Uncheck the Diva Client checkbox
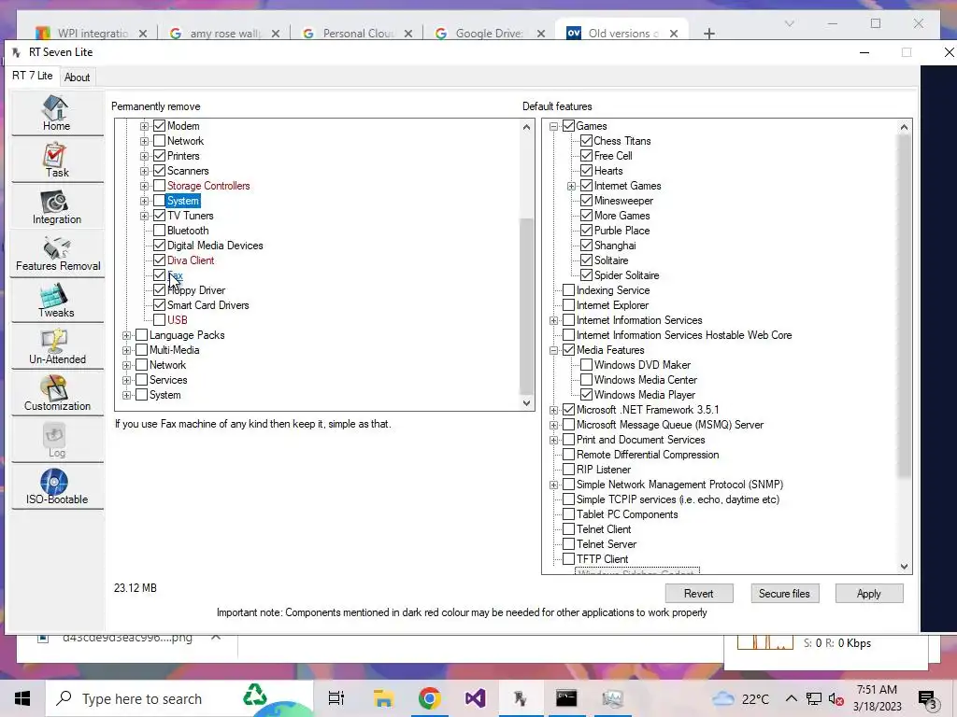 pyautogui.click(x=159, y=260)
